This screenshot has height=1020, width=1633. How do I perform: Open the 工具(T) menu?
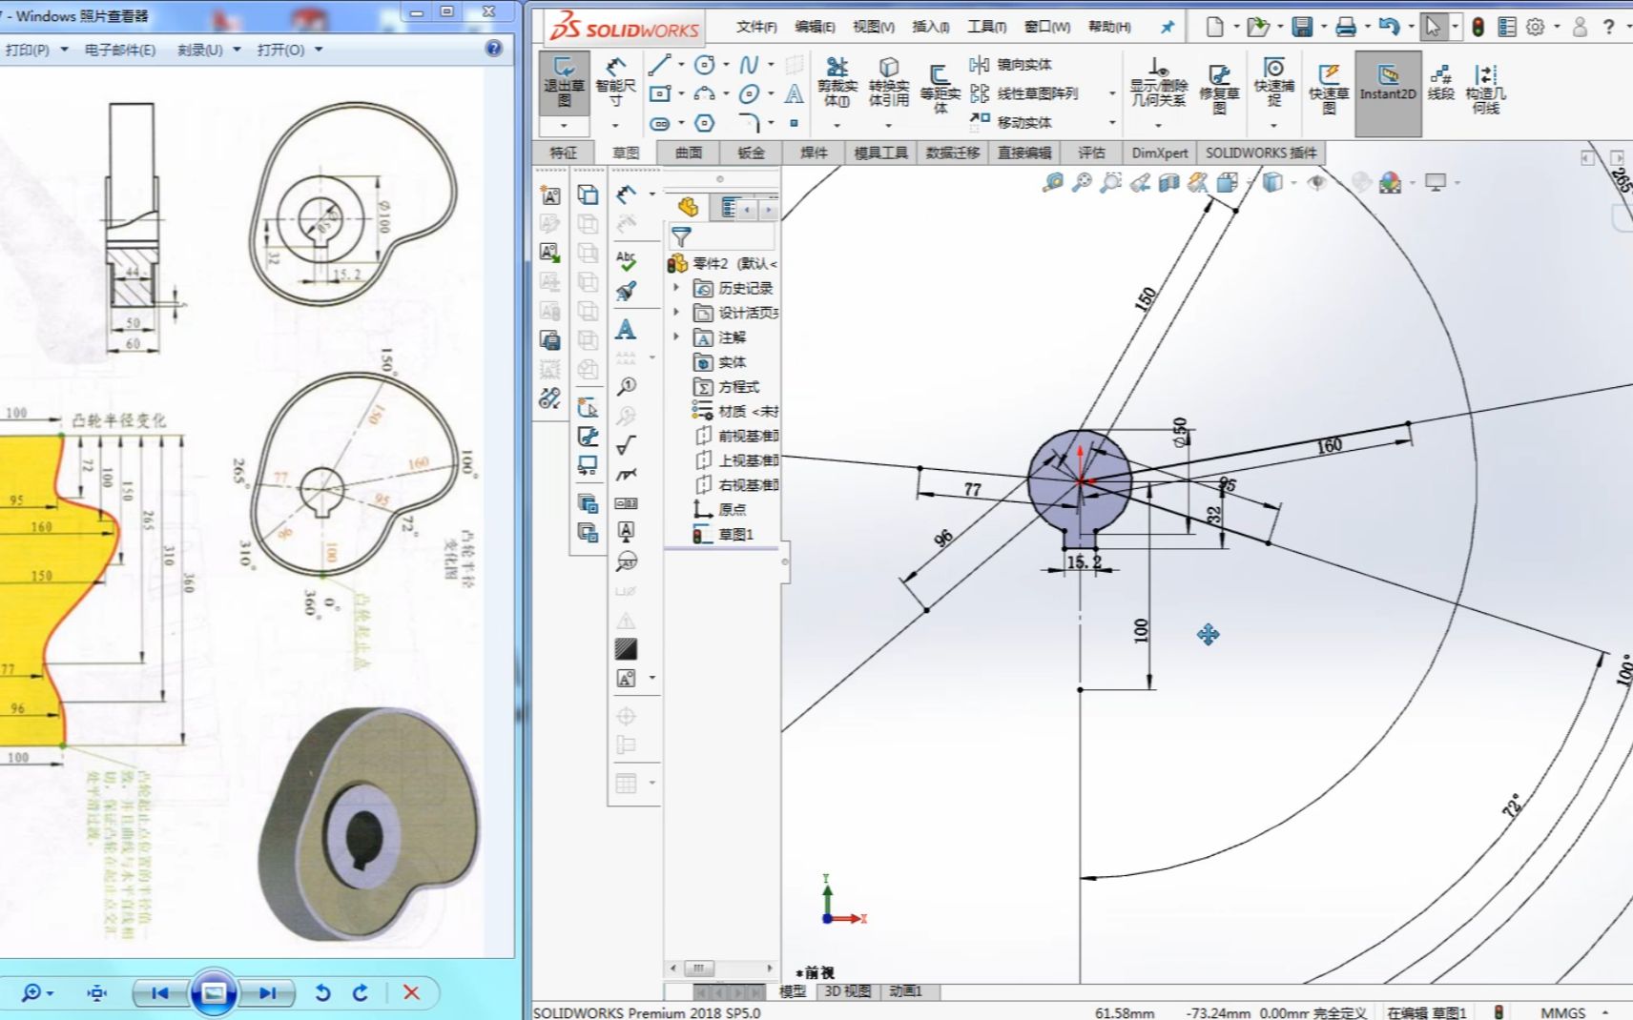(986, 27)
